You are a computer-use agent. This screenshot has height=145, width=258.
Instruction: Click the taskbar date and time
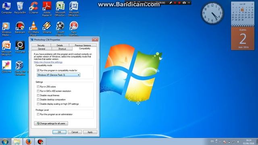[248, 142]
